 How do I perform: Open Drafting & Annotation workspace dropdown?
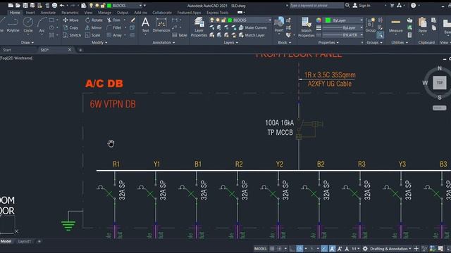pos(390,249)
